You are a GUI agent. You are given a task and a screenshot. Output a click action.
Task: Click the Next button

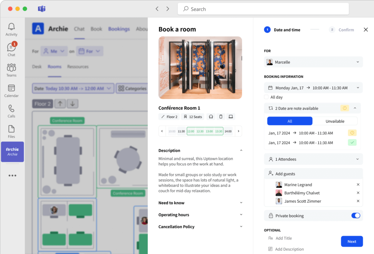pyautogui.click(x=351, y=241)
